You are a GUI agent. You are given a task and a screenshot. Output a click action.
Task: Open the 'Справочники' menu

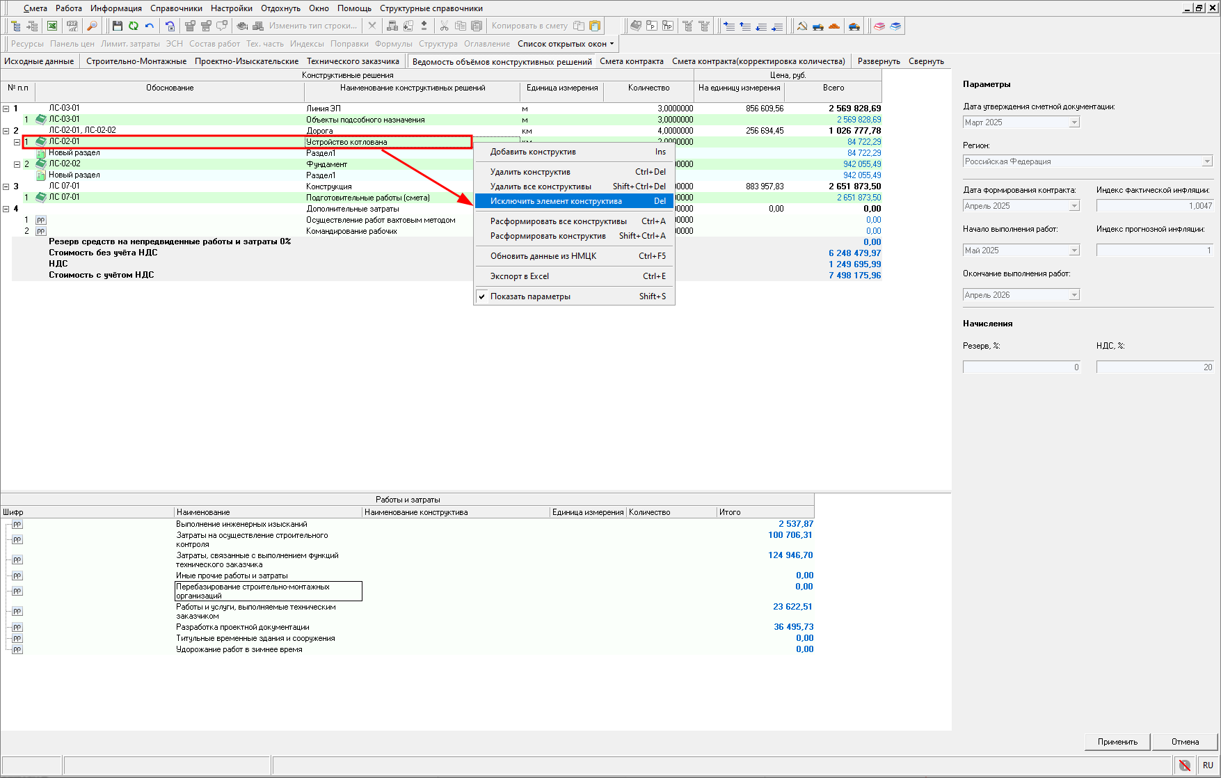[176, 8]
